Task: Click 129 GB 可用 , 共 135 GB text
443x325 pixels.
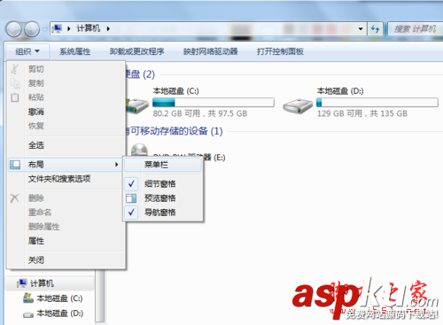Action: [362, 113]
